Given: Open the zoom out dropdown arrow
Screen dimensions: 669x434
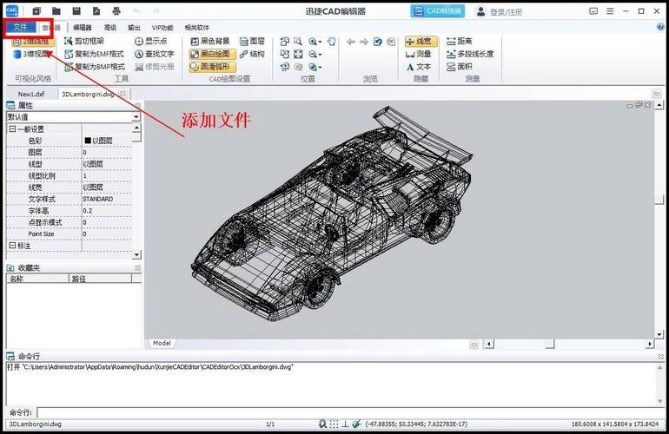Looking at the screenshot, I should pos(320,55).
